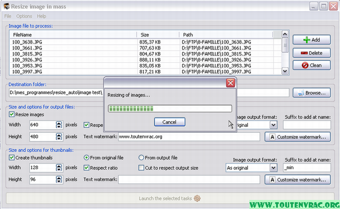Open the File menu
The image size is (340, 209).
pyautogui.click(x=8, y=16)
